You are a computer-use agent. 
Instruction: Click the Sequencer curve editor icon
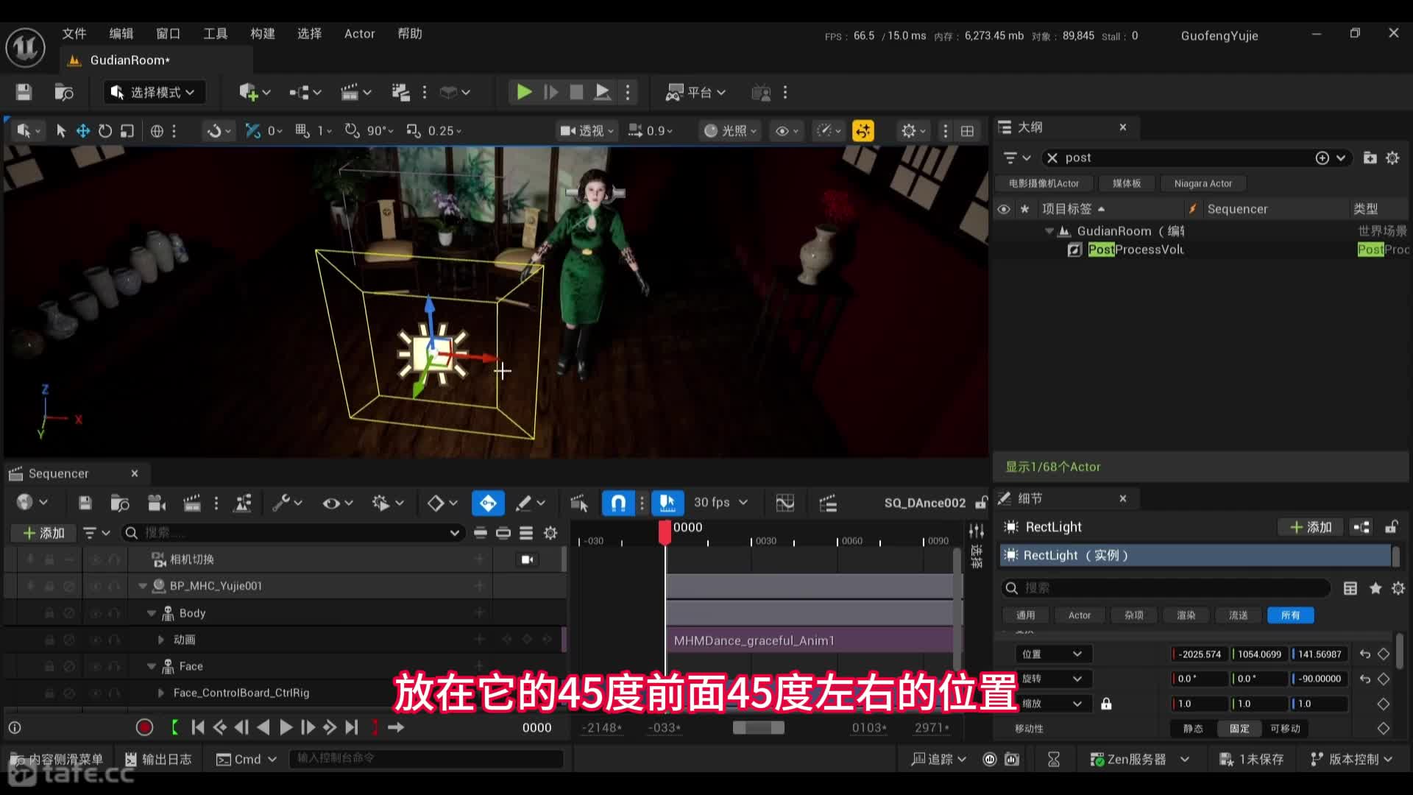point(785,503)
